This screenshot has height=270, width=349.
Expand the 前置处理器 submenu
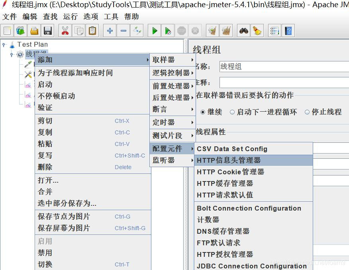pos(173,86)
